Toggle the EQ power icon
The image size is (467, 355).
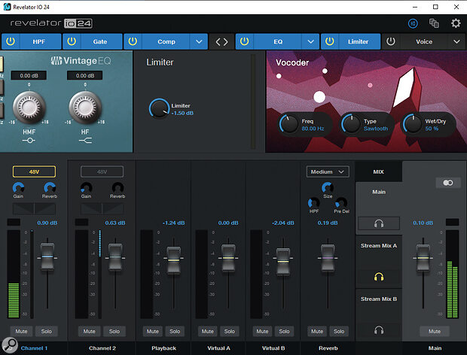pos(244,41)
